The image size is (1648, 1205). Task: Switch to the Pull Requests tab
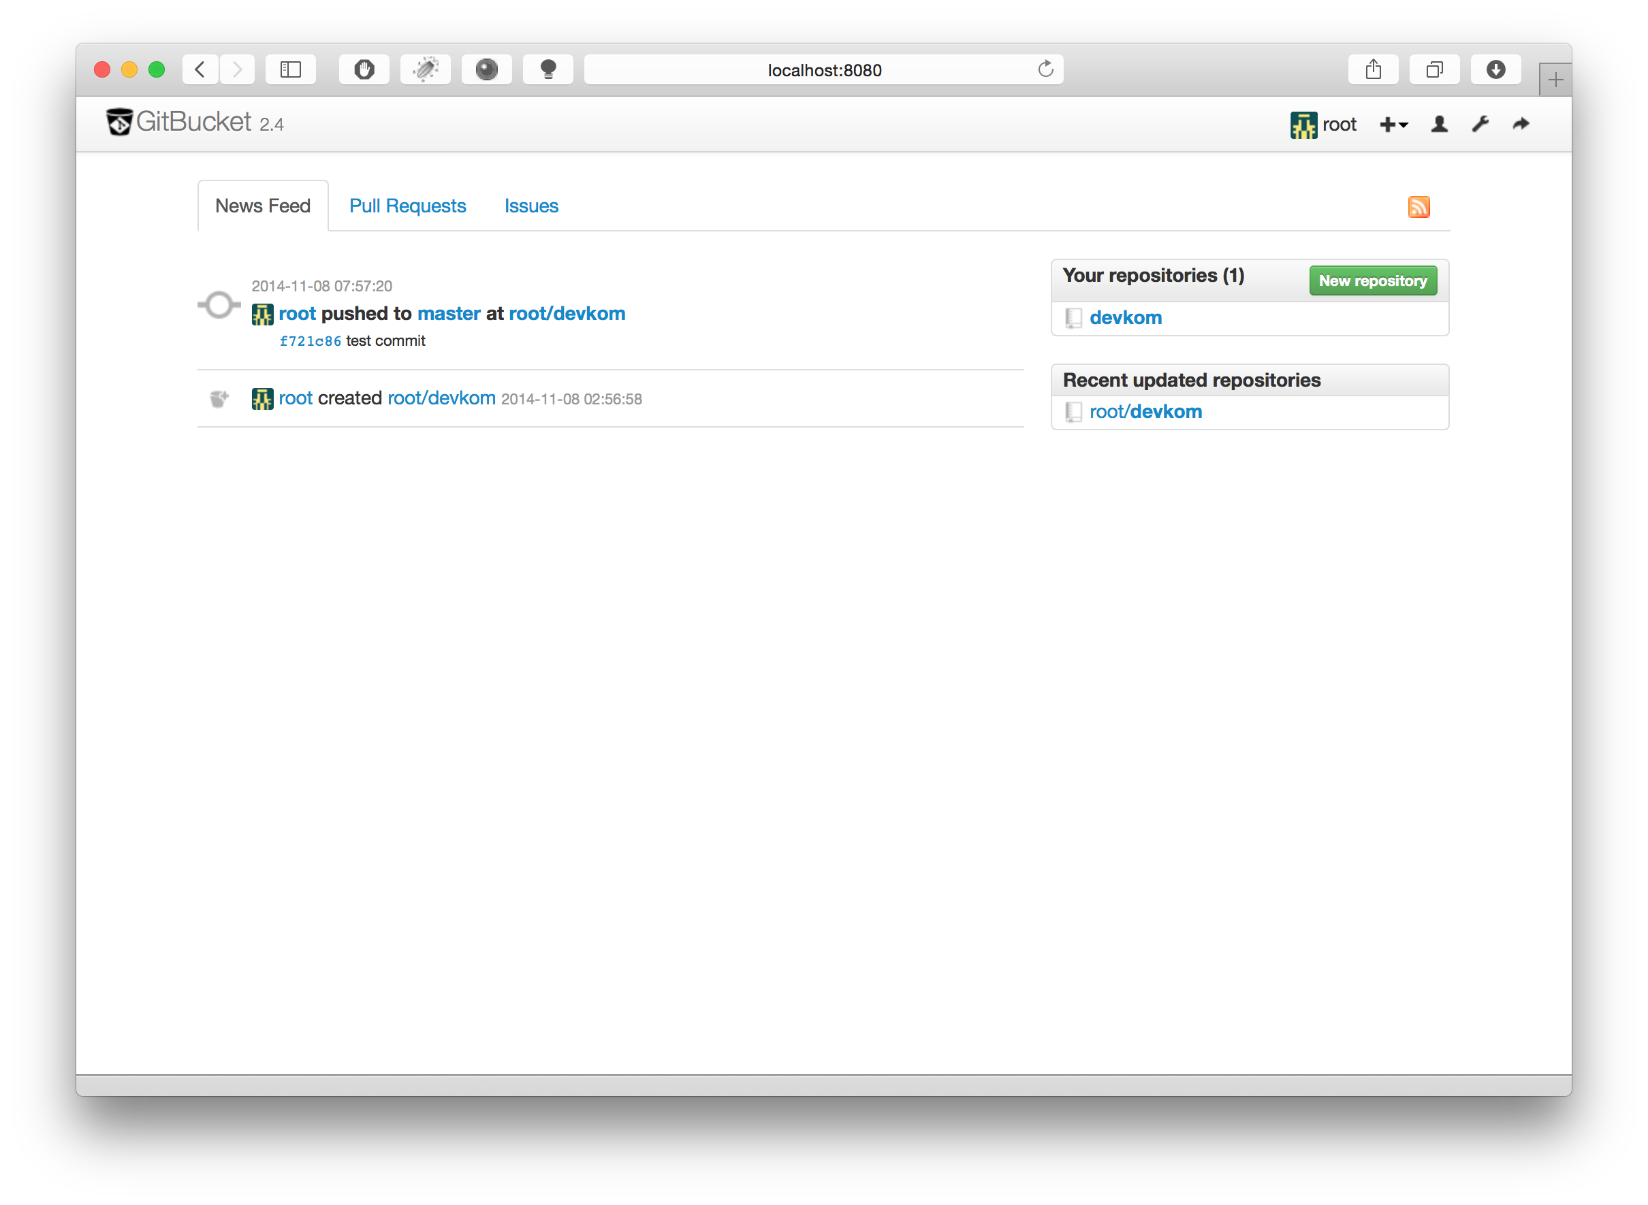pos(407,206)
